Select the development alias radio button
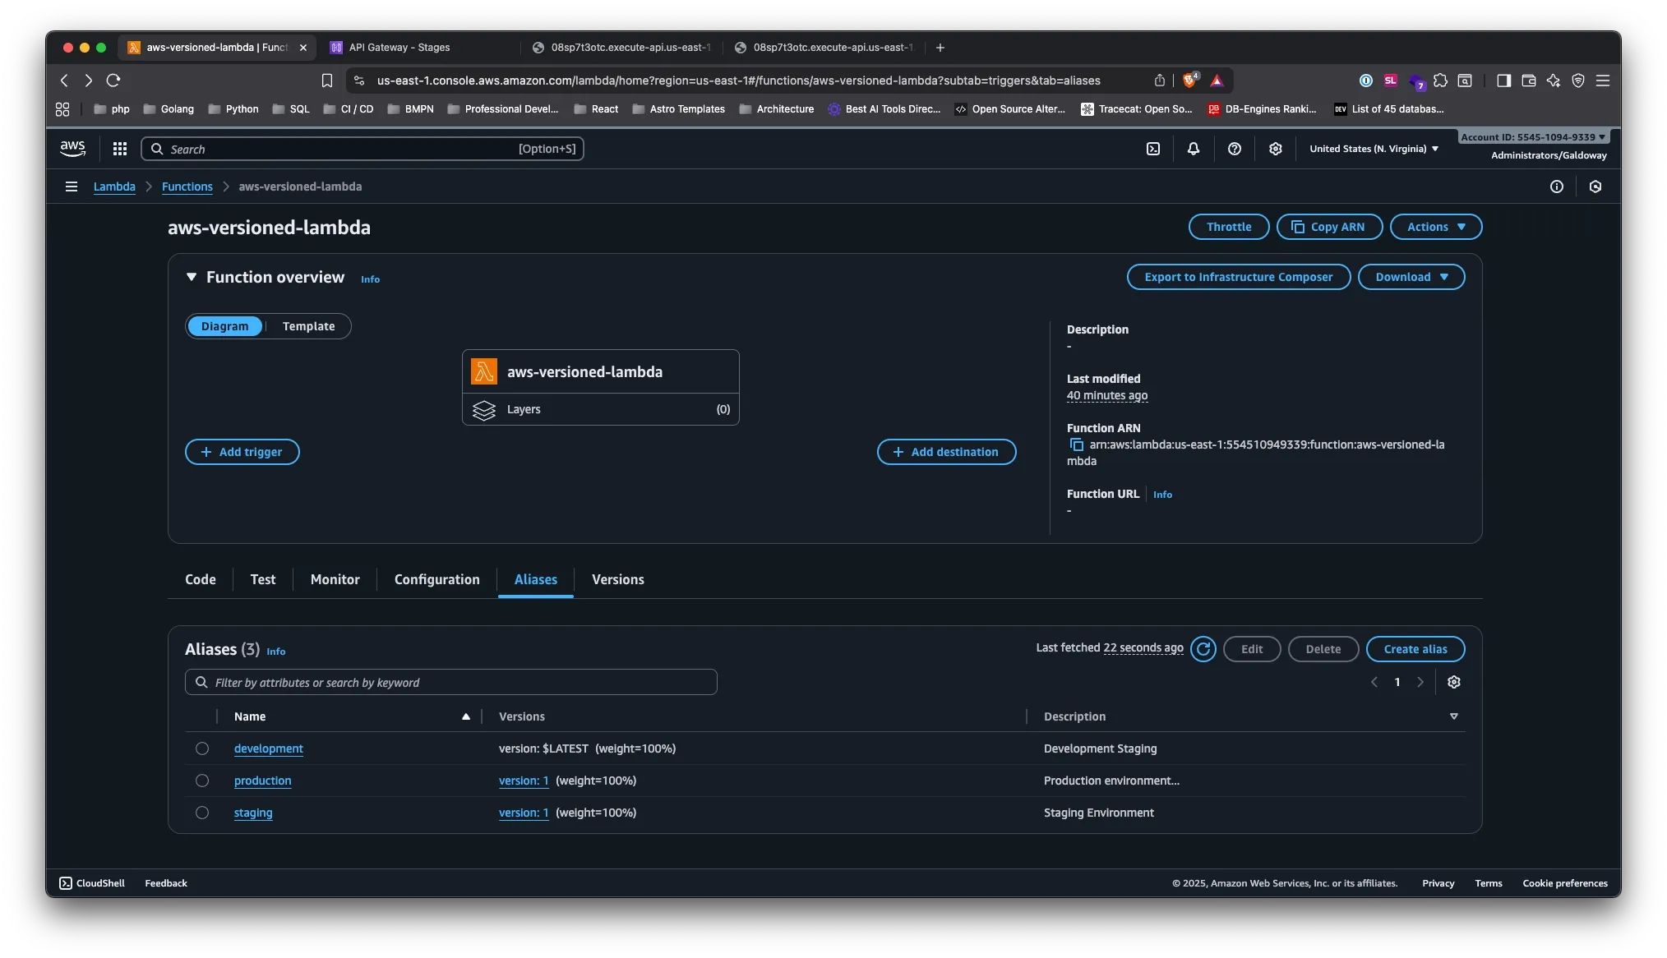 click(202, 748)
